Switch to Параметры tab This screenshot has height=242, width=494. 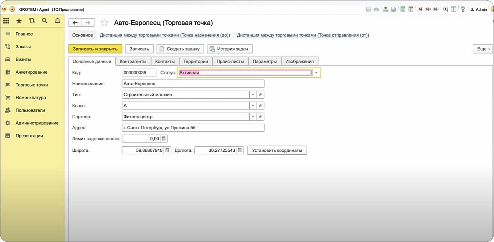[265, 61]
